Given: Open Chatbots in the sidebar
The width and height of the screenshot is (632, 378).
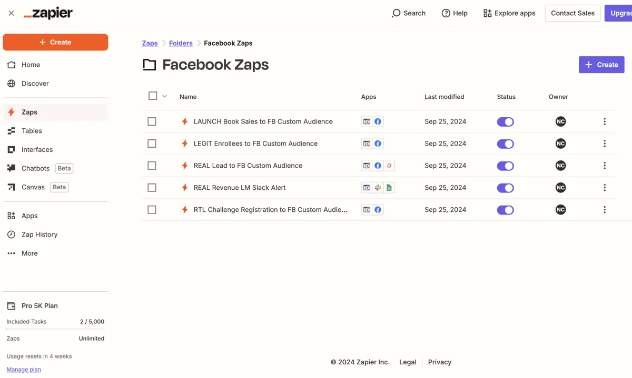Looking at the screenshot, I should [x=55, y=168].
